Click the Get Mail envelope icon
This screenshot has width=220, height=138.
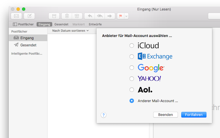[16, 16]
